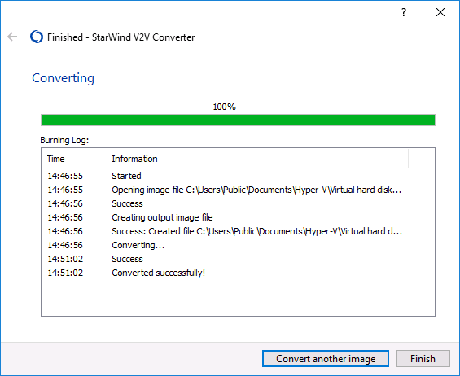This screenshot has width=460, height=376.
Task: Click the Time column header
Action: (74, 159)
